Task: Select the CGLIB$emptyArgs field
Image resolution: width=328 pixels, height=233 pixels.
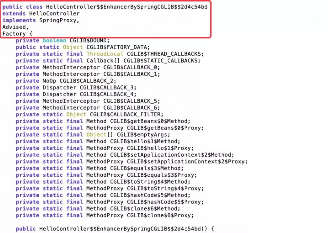Action: (x=93, y=135)
